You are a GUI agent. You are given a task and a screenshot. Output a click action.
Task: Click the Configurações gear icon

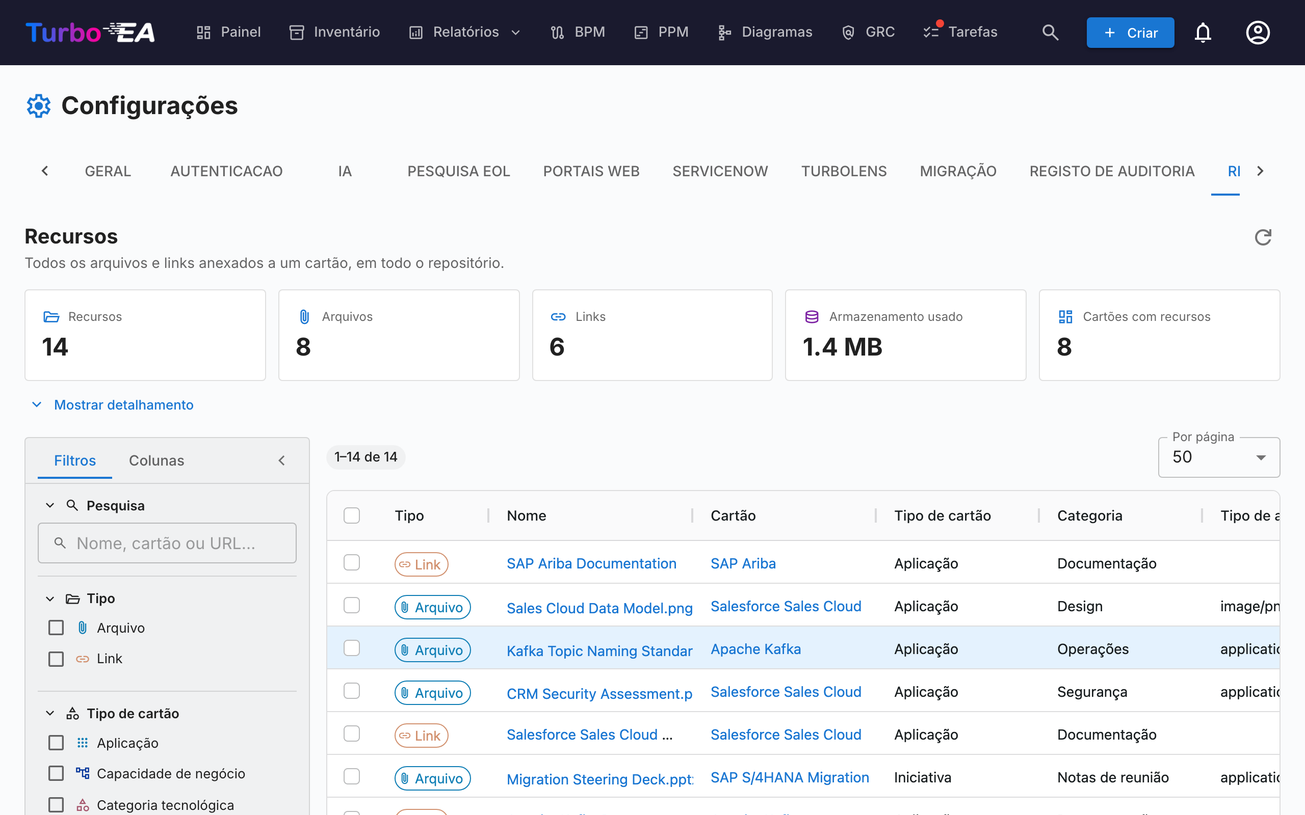coord(39,105)
